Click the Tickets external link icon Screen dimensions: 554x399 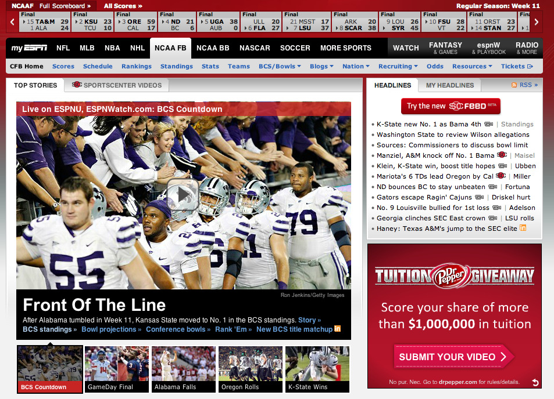click(530, 66)
